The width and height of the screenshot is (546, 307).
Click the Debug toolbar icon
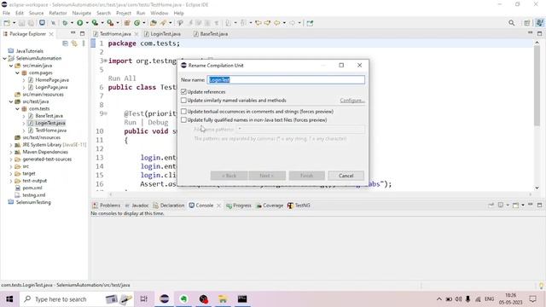65,23
